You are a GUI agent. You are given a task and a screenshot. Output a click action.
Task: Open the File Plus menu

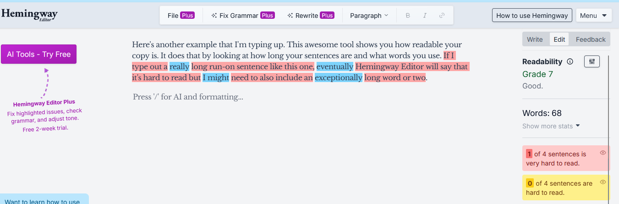pyautogui.click(x=181, y=16)
